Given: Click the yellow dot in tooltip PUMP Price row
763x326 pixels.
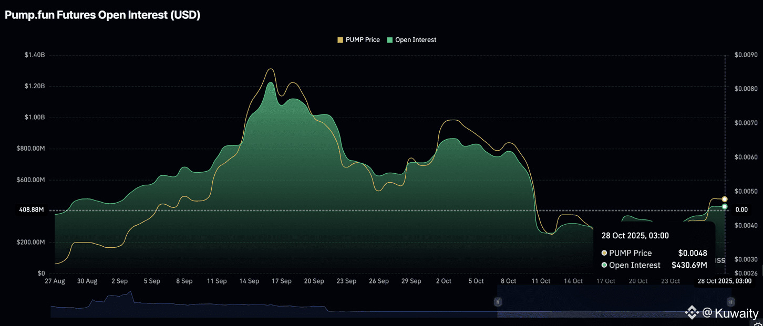Looking at the screenshot, I should point(604,253).
